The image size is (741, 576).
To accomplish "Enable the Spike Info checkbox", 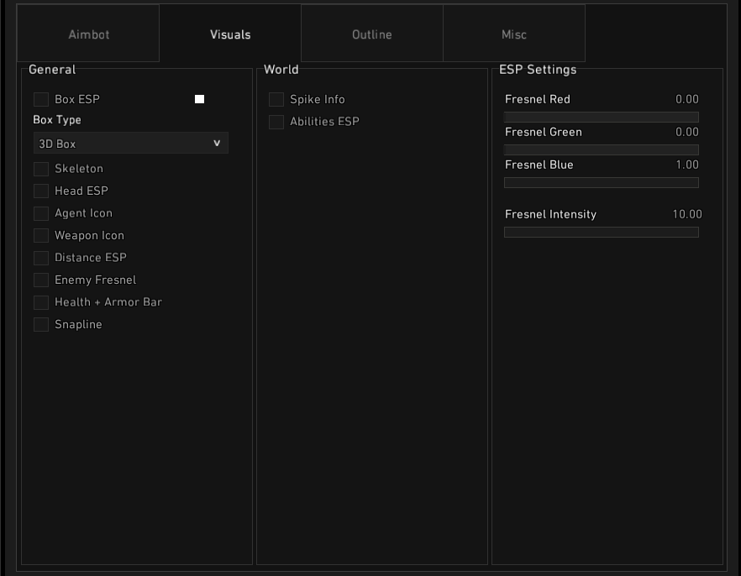I will (x=276, y=99).
